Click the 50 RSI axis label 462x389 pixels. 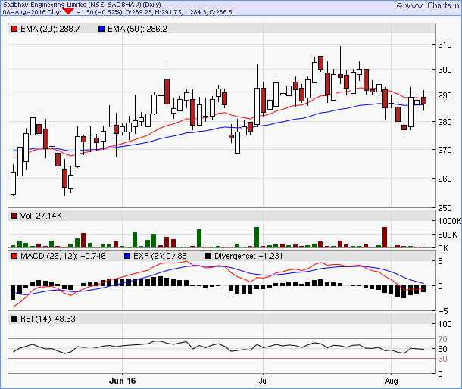[442, 349]
